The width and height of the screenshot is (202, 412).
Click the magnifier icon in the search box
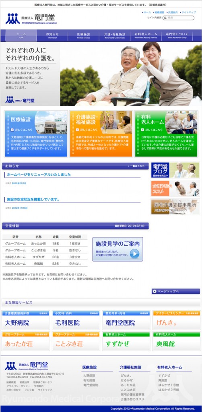pyautogui.click(x=165, y=18)
